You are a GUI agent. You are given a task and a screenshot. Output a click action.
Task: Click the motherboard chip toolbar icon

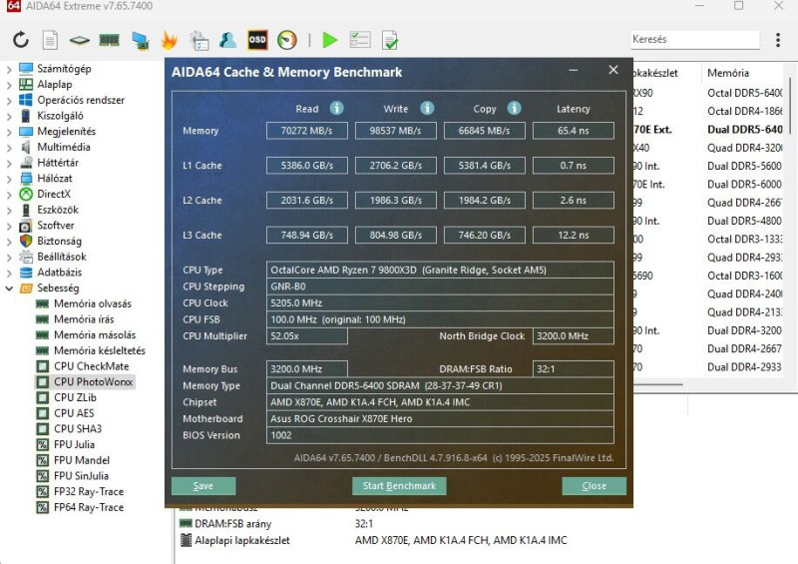(x=80, y=40)
